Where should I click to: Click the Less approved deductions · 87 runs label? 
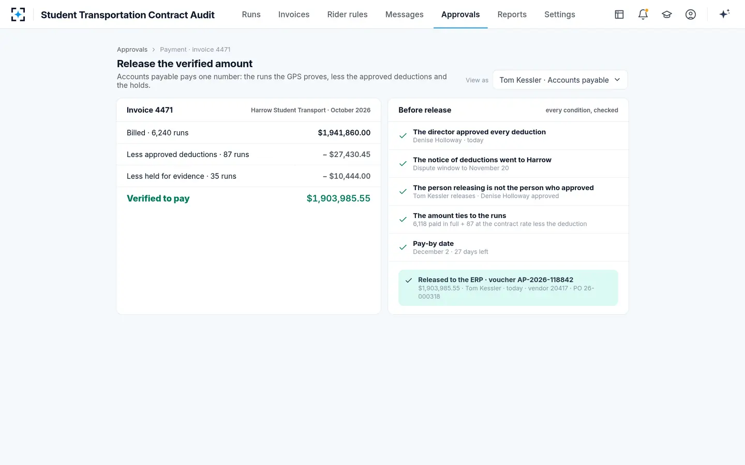tap(188, 154)
